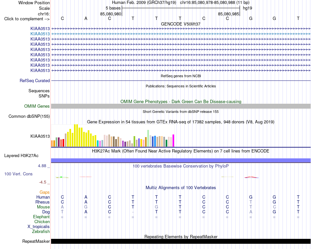Click the Rhesus species label

pos(43,202)
